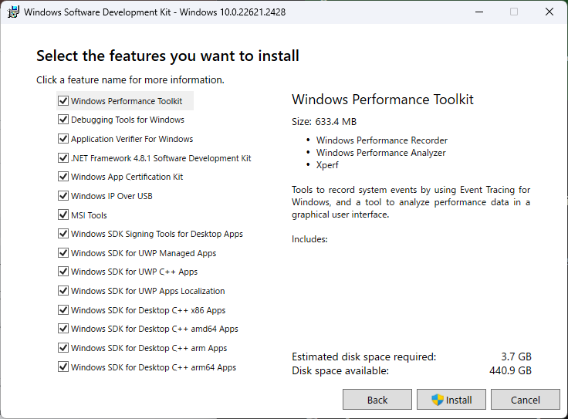Viewport: 568px width, 419px height.
Task: Close the SDK setup window
Action: (549, 12)
